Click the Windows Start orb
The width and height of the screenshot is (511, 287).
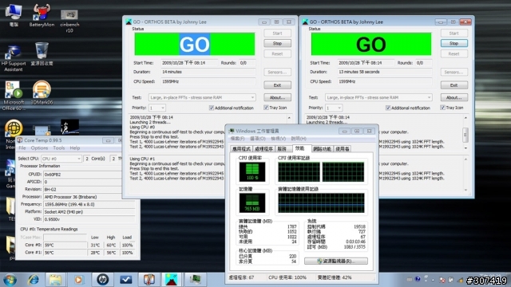coord(10,280)
